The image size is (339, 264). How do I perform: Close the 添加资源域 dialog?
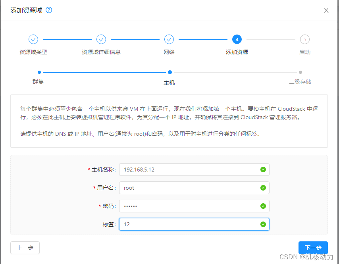click(x=326, y=10)
